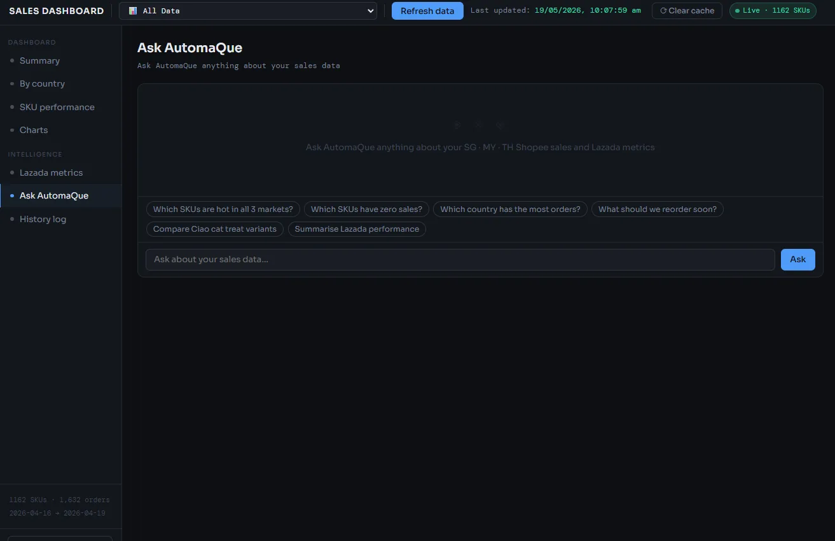The image size is (835, 541).
Task: Select Ask AutomaQue in the sidebar
Action: tap(60, 195)
